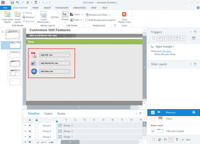Open the FILE tab

click(5, 8)
